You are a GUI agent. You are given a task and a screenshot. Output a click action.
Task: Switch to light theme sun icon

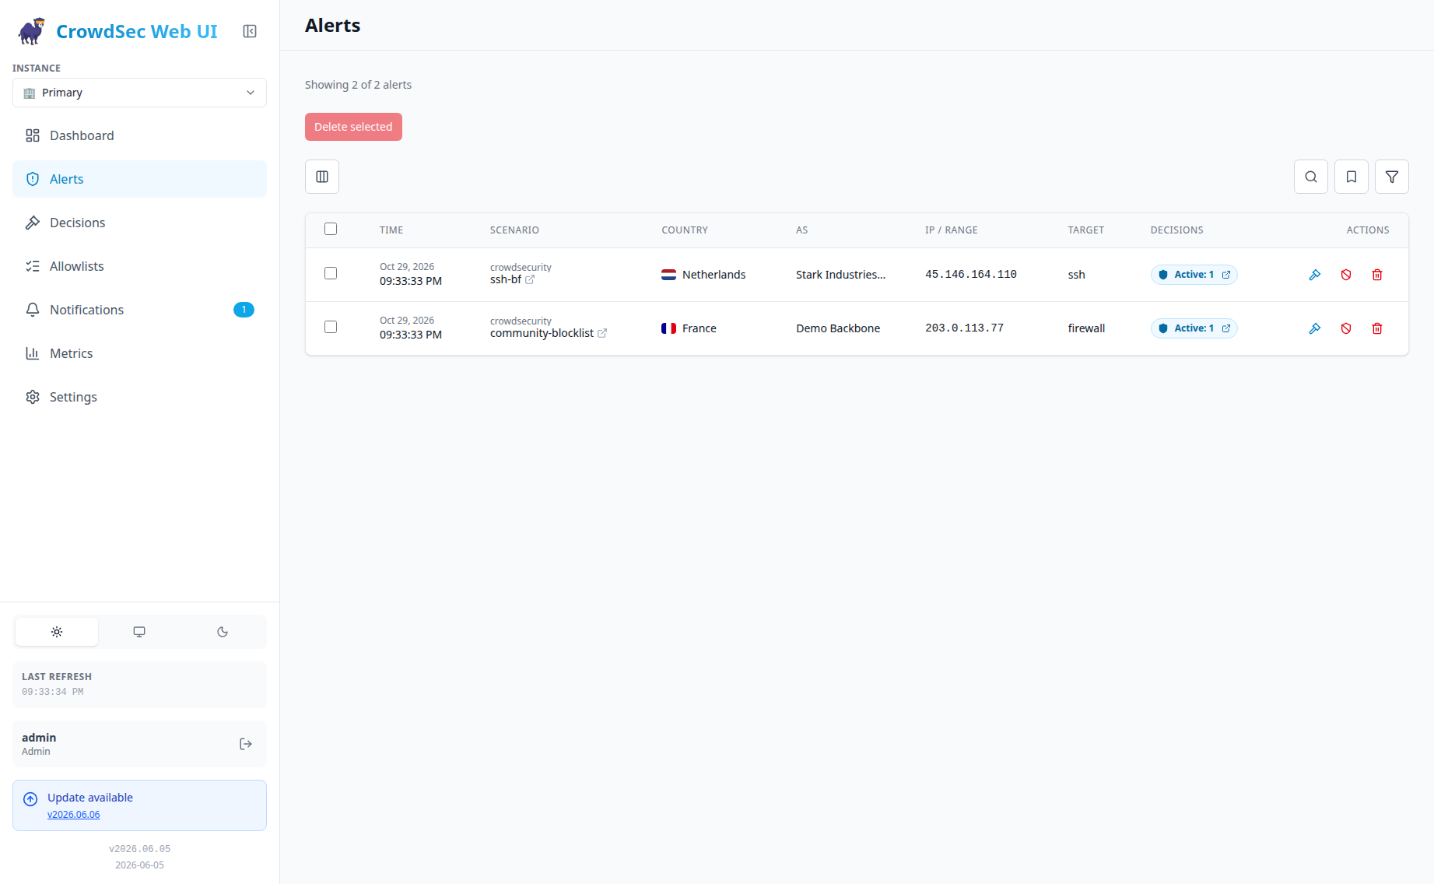click(x=57, y=632)
